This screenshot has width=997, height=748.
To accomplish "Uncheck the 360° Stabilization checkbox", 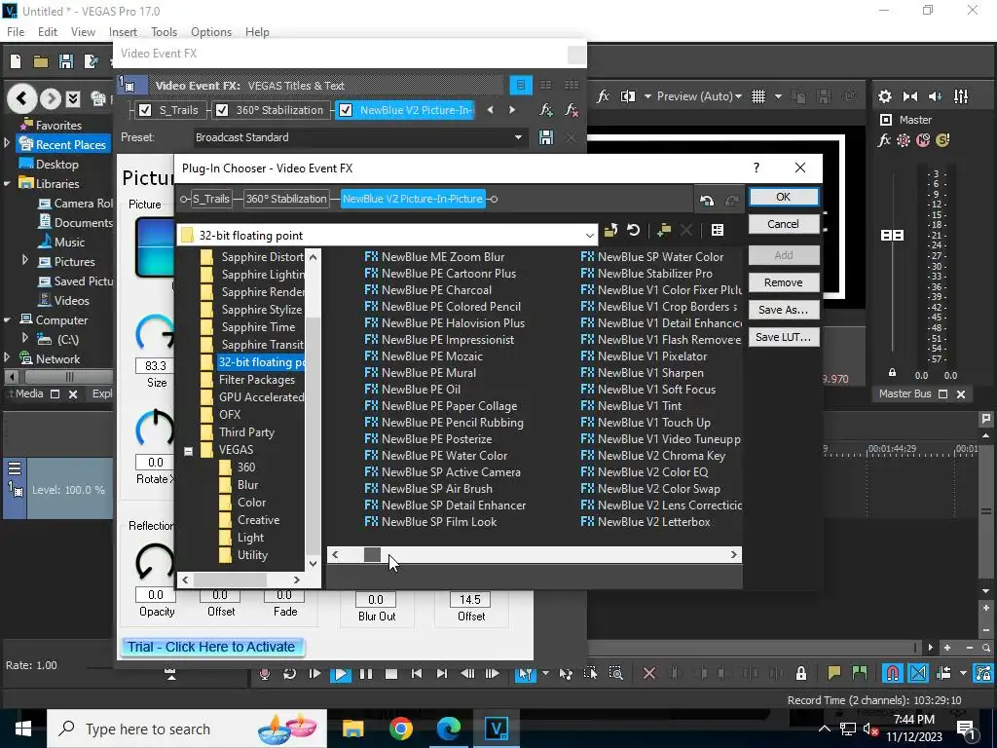I will pyautogui.click(x=222, y=110).
